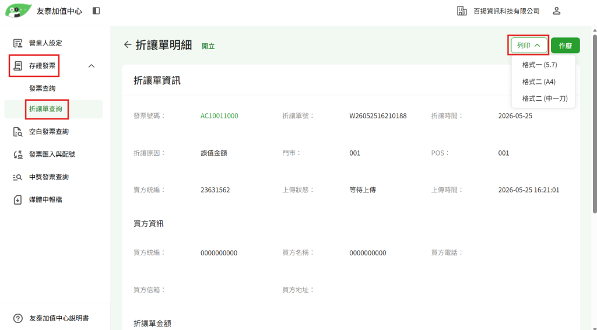Click the company building icon

pyautogui.click(x=462, y=11)
